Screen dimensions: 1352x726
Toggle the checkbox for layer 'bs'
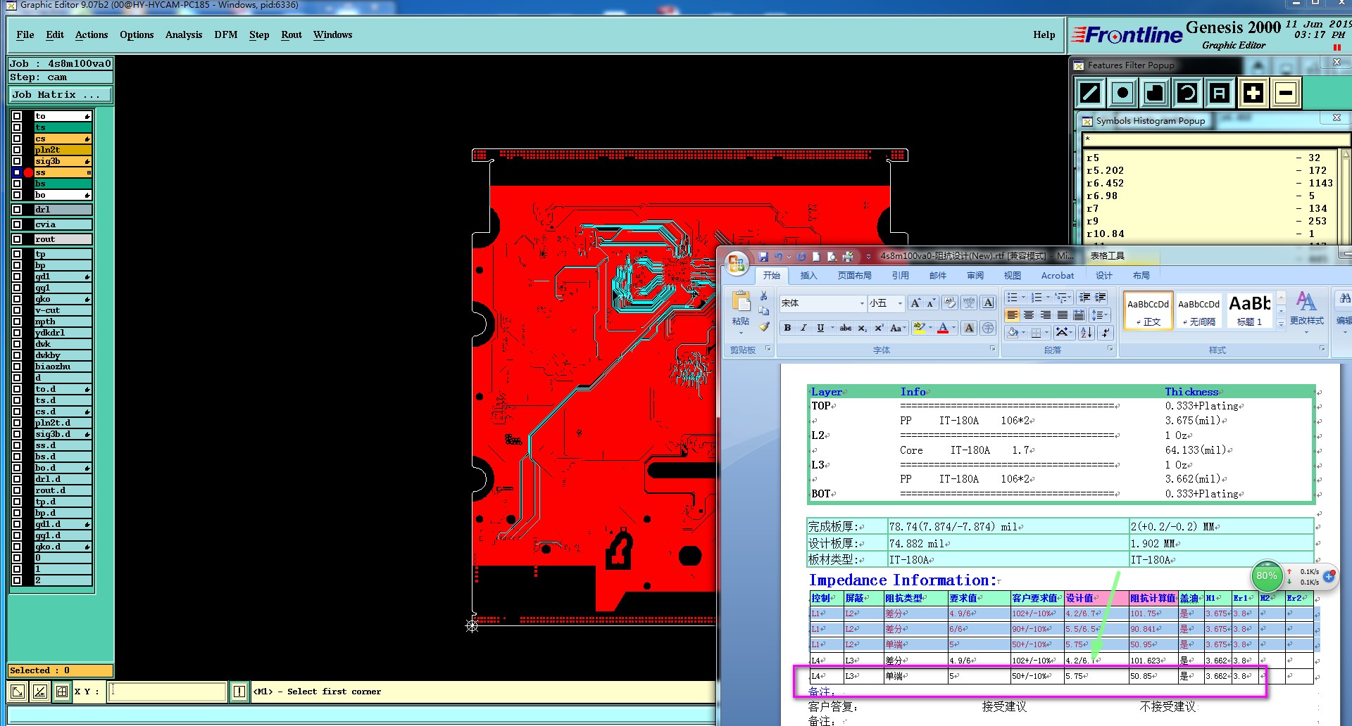(x=17, y=184)
